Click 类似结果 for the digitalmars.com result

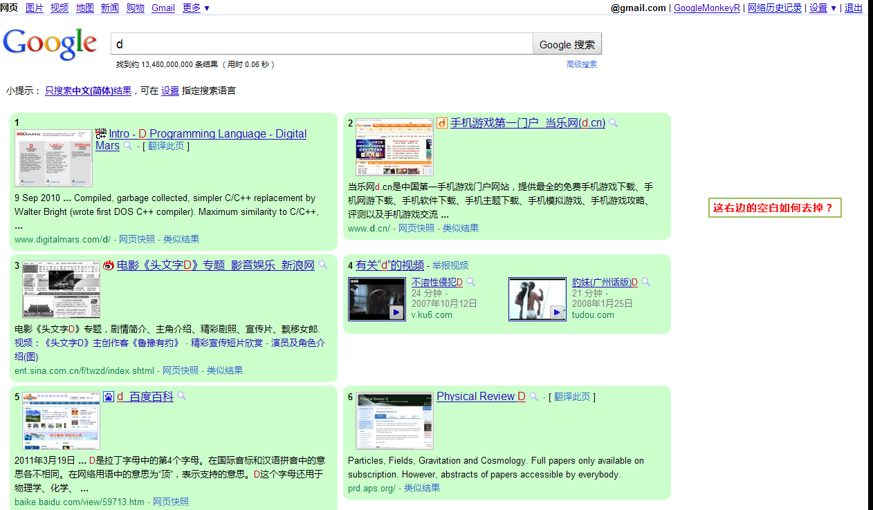(x=181, y=239)
